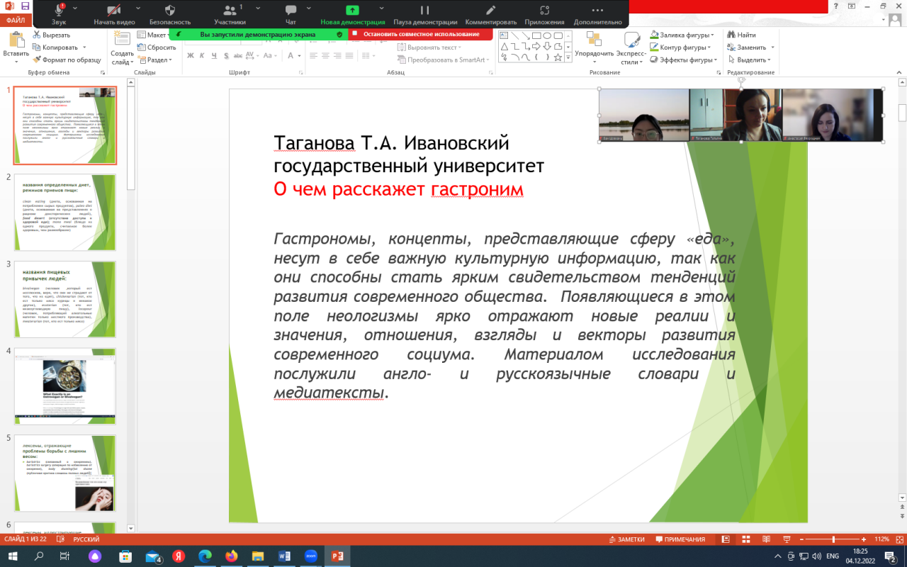Pause sharing with Пауза демонстрации
This screenshot has width=907, height=567.
[x=424, y=11]
